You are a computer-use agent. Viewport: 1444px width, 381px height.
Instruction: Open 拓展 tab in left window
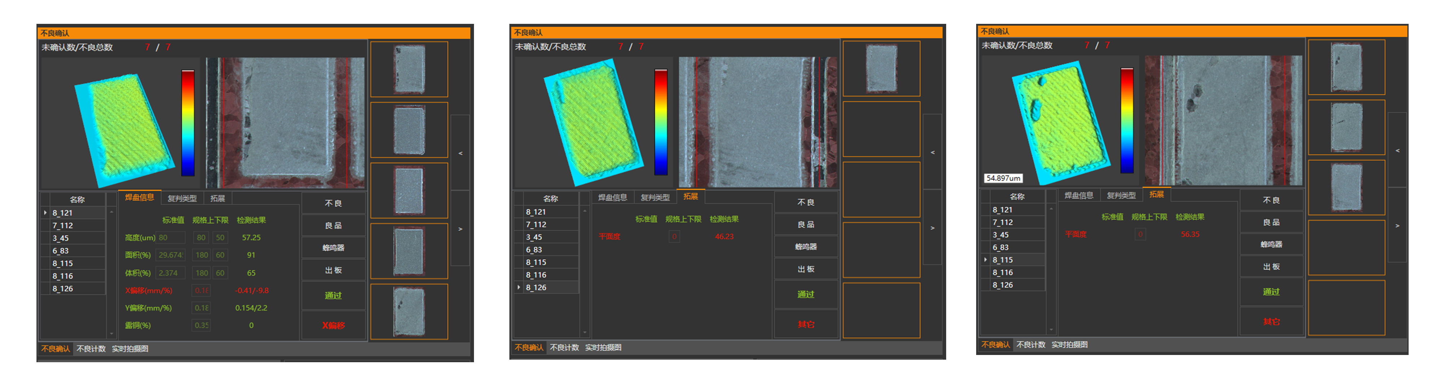click(217, 199)
